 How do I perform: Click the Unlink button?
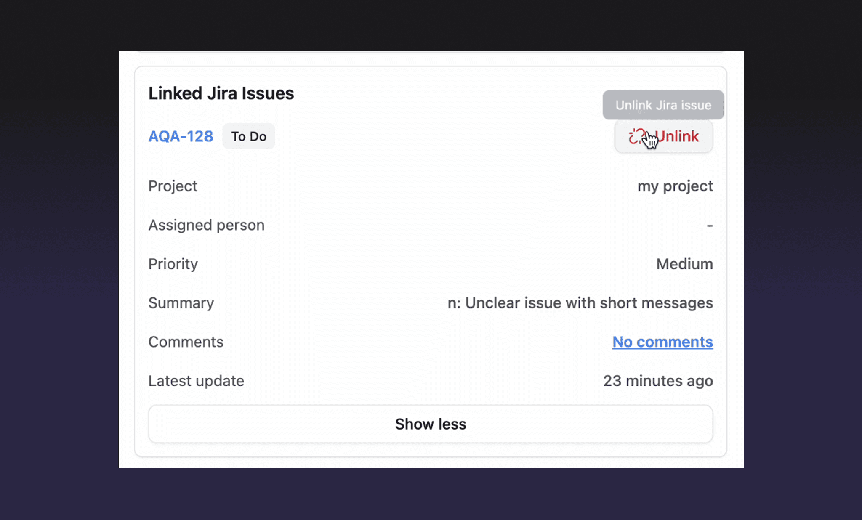tap(663, 136)
